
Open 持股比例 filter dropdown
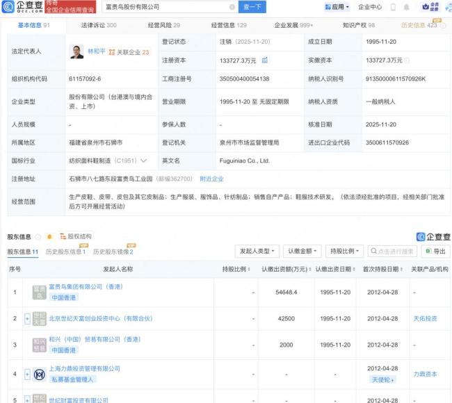coord(344,252)
